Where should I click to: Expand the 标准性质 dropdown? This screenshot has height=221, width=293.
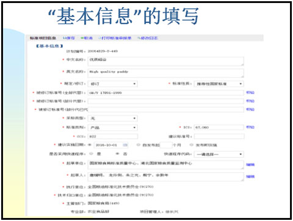(219, 84)
